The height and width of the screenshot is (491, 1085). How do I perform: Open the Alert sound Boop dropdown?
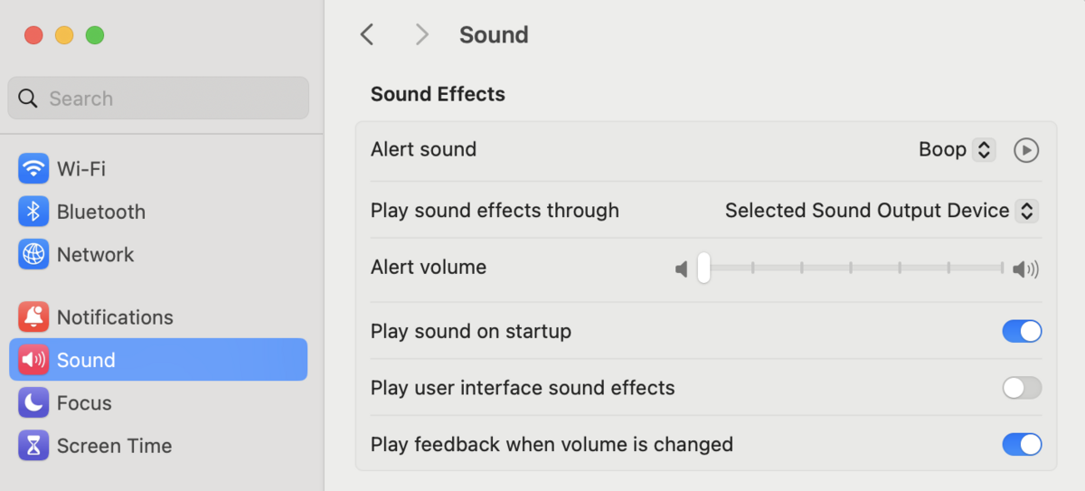983,150
